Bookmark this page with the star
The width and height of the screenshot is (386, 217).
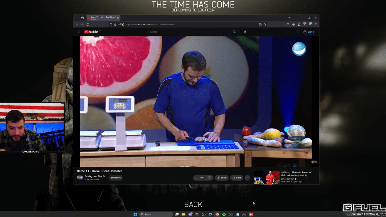(x=265, y=24)
